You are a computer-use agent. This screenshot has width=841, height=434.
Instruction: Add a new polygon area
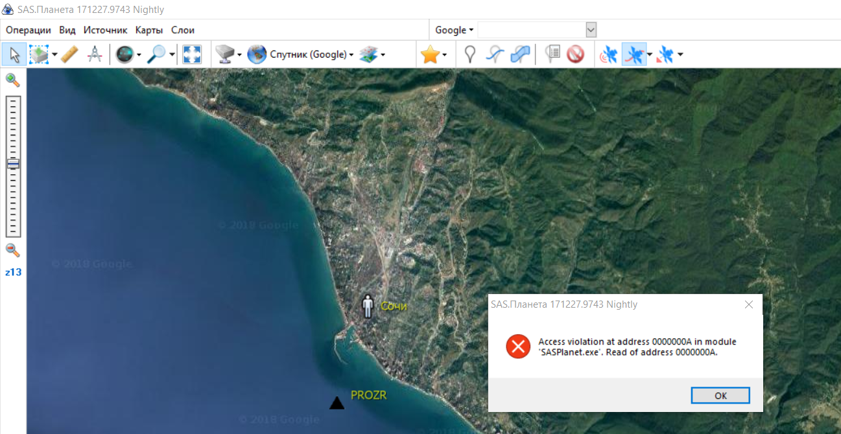520,54
